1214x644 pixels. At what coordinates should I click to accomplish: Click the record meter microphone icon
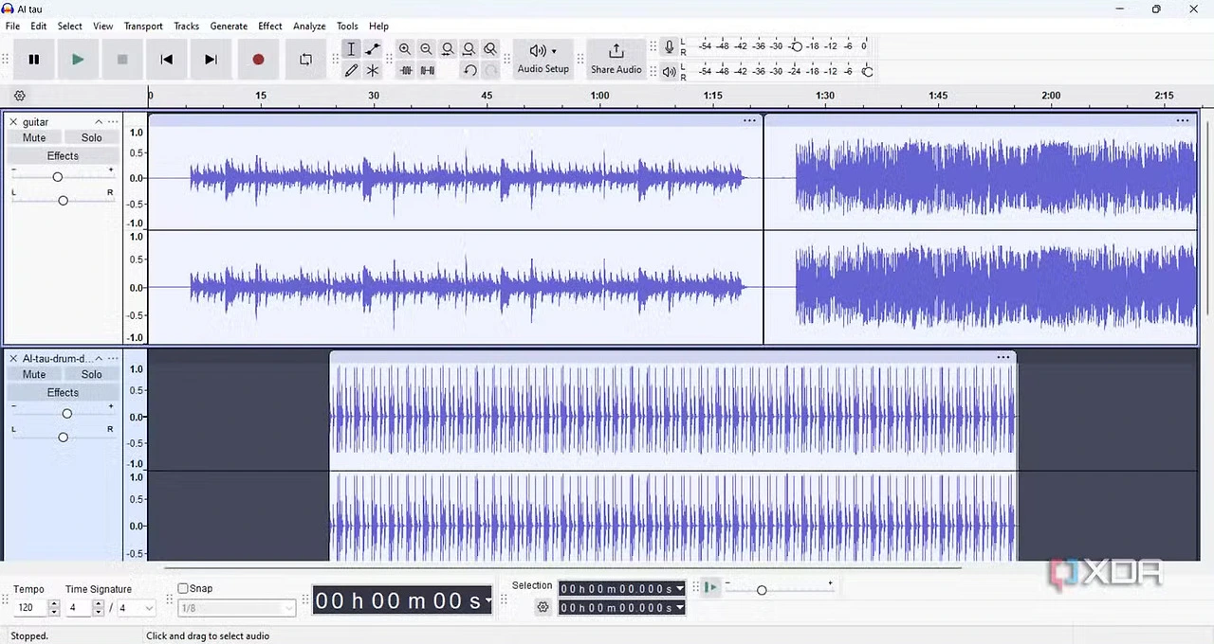670,46
